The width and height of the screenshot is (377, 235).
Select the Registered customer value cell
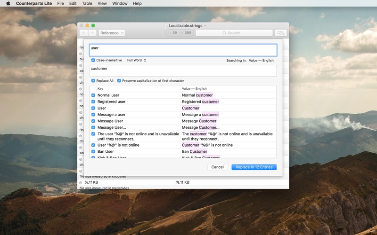[229, 102]
